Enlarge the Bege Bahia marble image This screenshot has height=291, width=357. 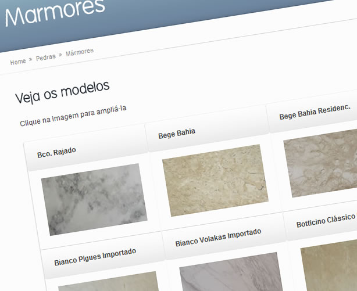[215, 180]
